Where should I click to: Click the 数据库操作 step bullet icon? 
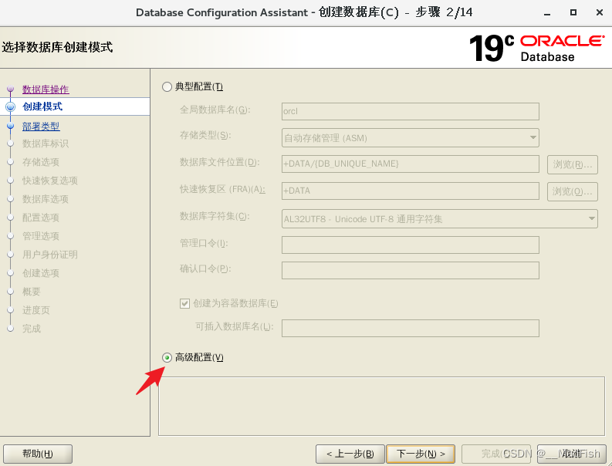(x=11, y=89)
